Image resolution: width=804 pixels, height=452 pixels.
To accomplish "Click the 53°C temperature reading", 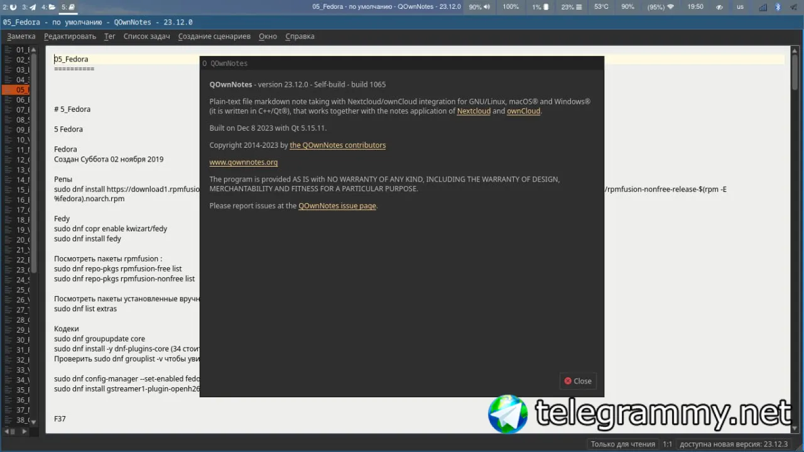I will [601, 7].
